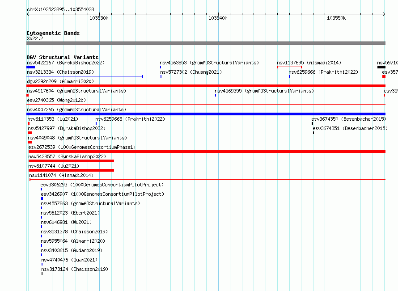The height and width of the screenshot is (291, 398).
Task: Click the thin red line under nsv1141074
Action: (x=207, y=180)
